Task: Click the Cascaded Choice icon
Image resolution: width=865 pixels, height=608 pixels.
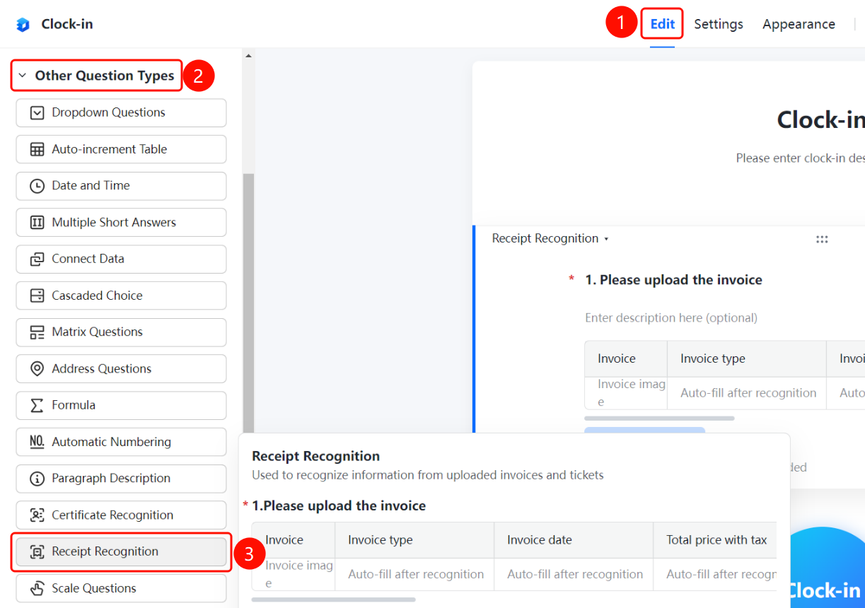Action: (x=37, y=296)
